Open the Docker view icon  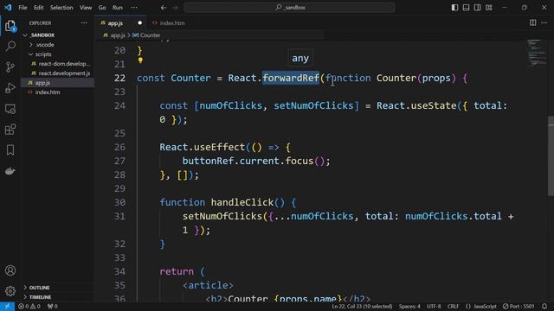(x=10, y=171)
